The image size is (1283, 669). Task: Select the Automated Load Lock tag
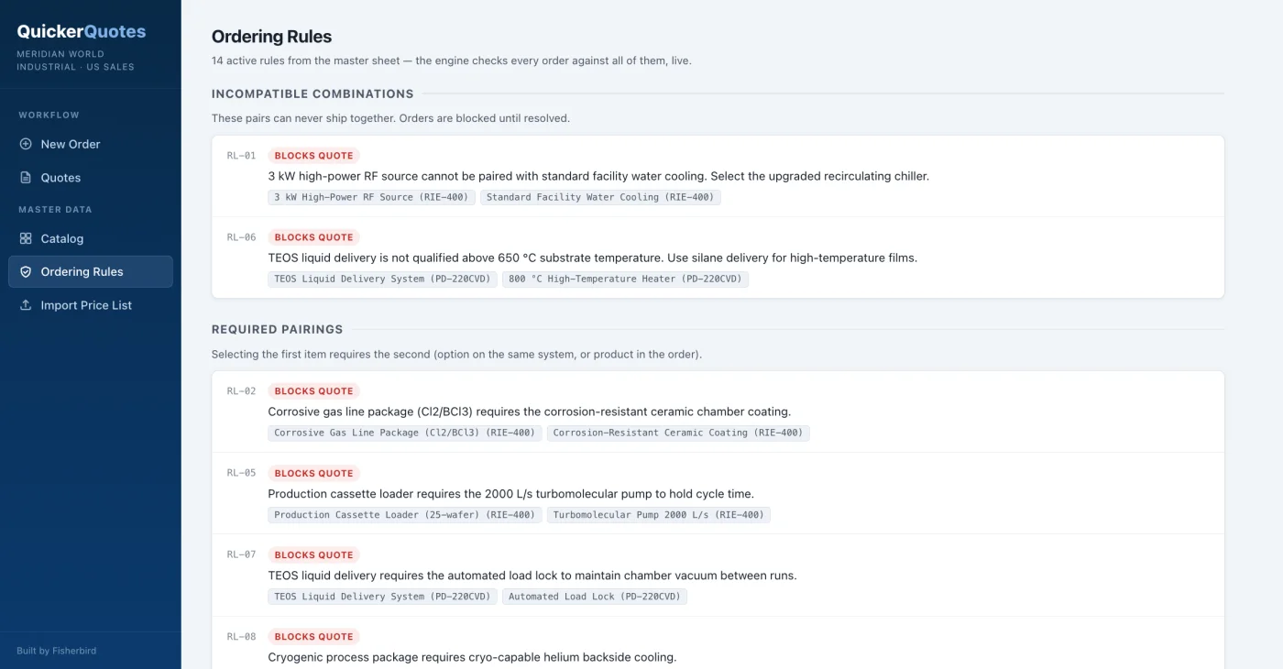pos(595,597)
